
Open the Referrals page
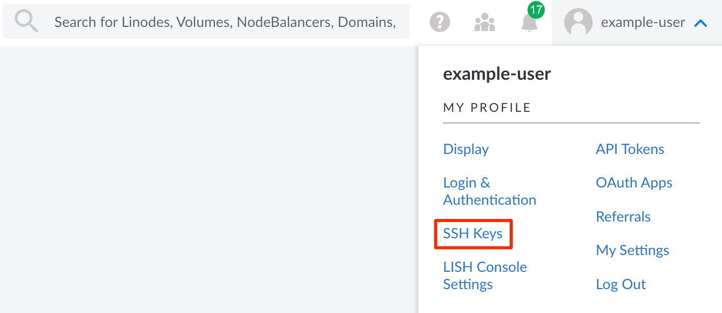pos(623,216)
